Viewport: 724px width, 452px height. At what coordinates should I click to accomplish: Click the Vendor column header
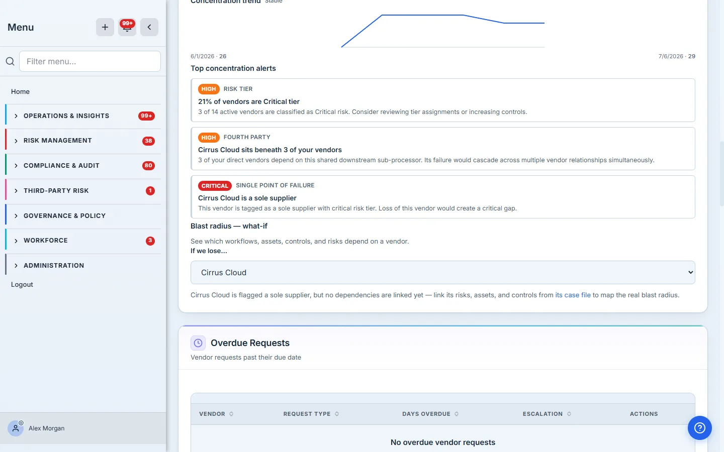coord(212,414)
